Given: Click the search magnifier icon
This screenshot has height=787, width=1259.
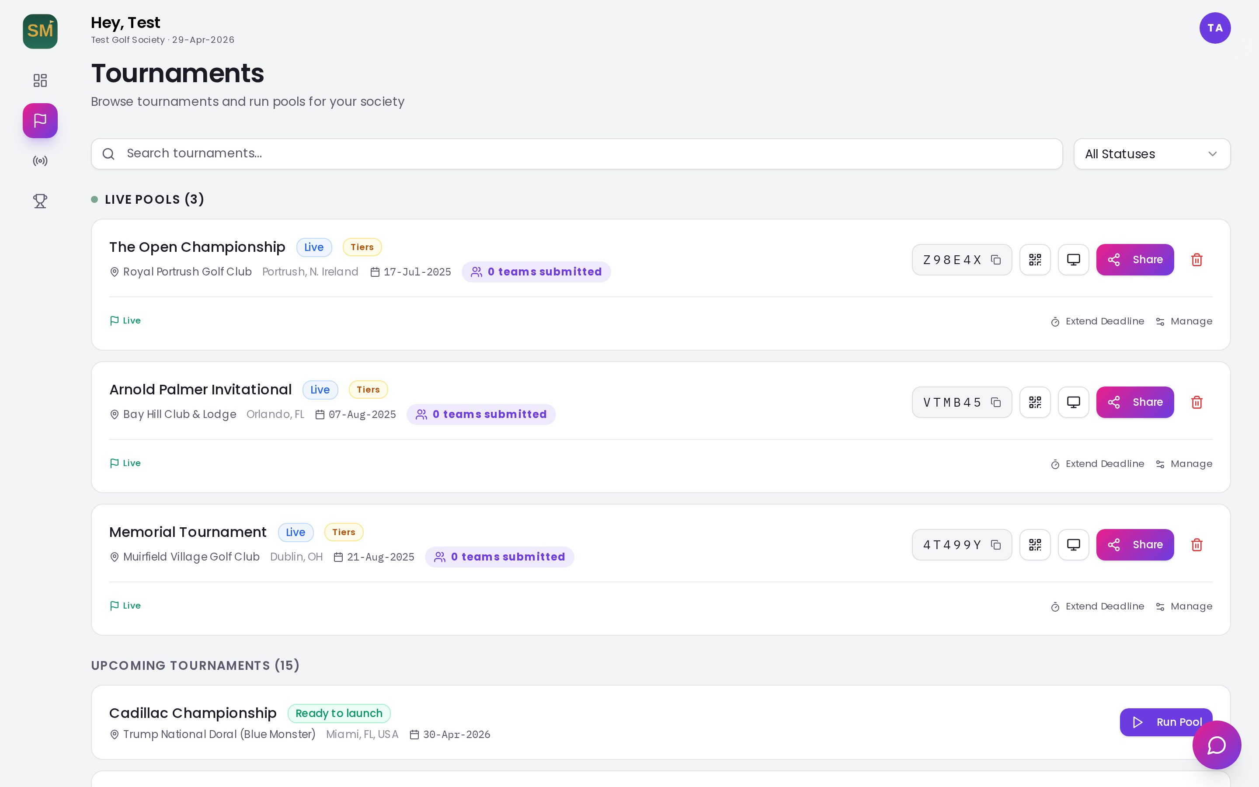Looking at the screenshot, I should 108,154.
